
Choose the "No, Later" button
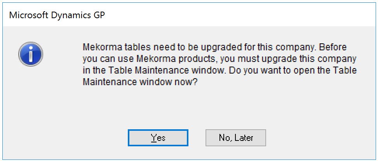tap(235, 138)
